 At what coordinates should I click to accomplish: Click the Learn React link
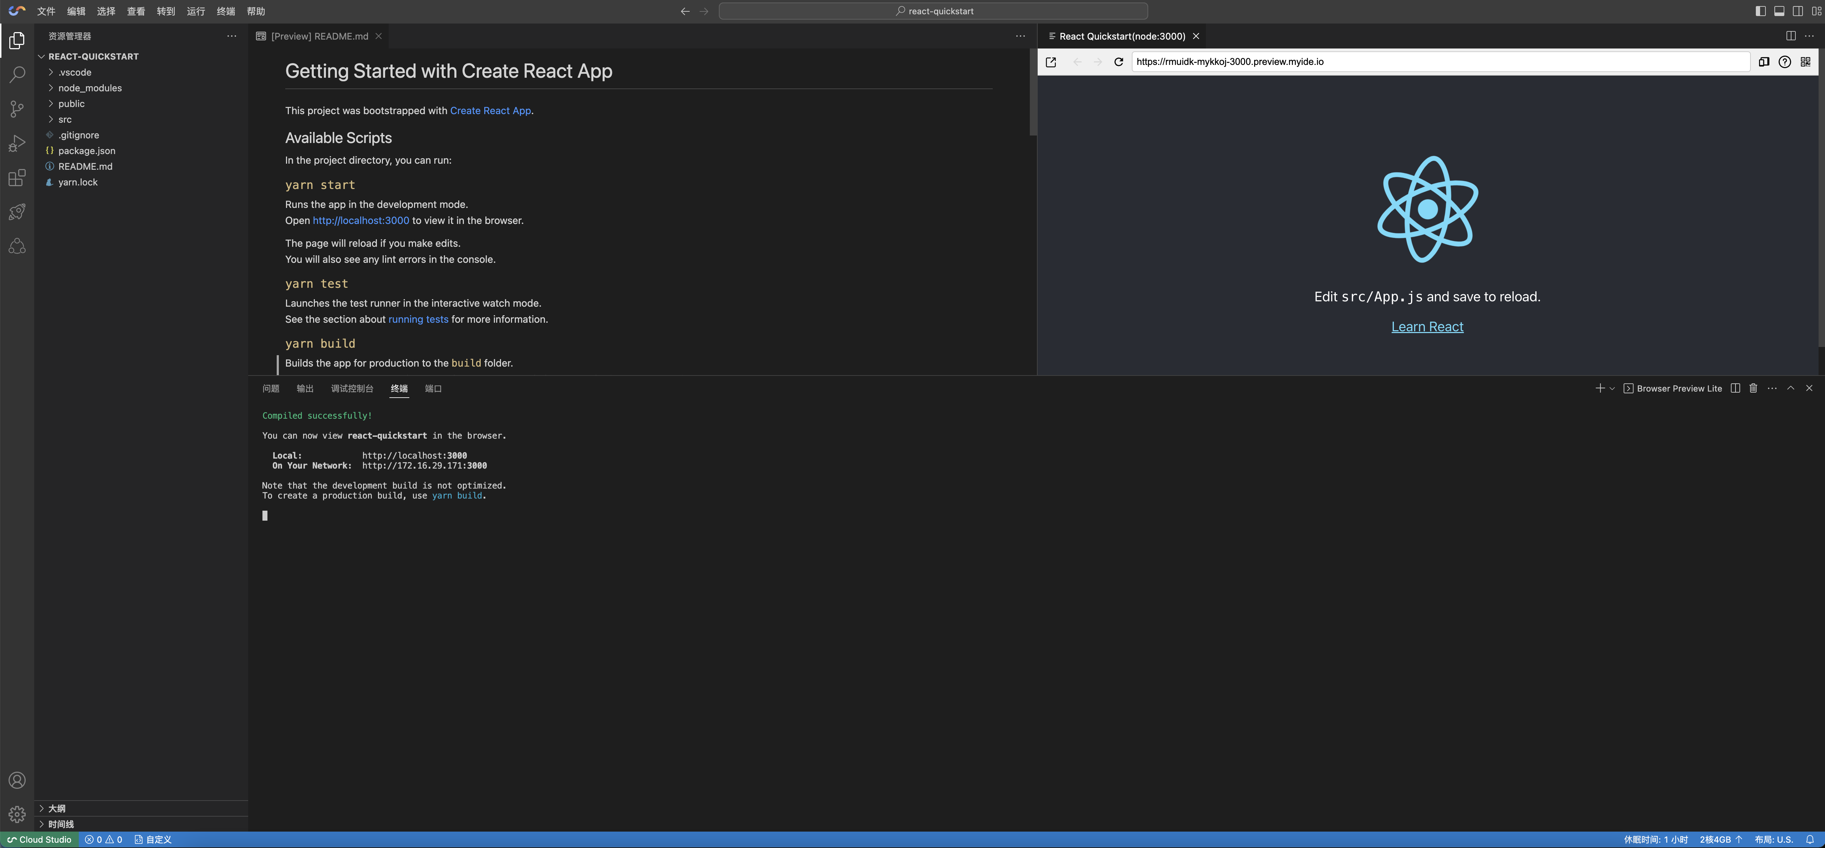click(1427, 327)
